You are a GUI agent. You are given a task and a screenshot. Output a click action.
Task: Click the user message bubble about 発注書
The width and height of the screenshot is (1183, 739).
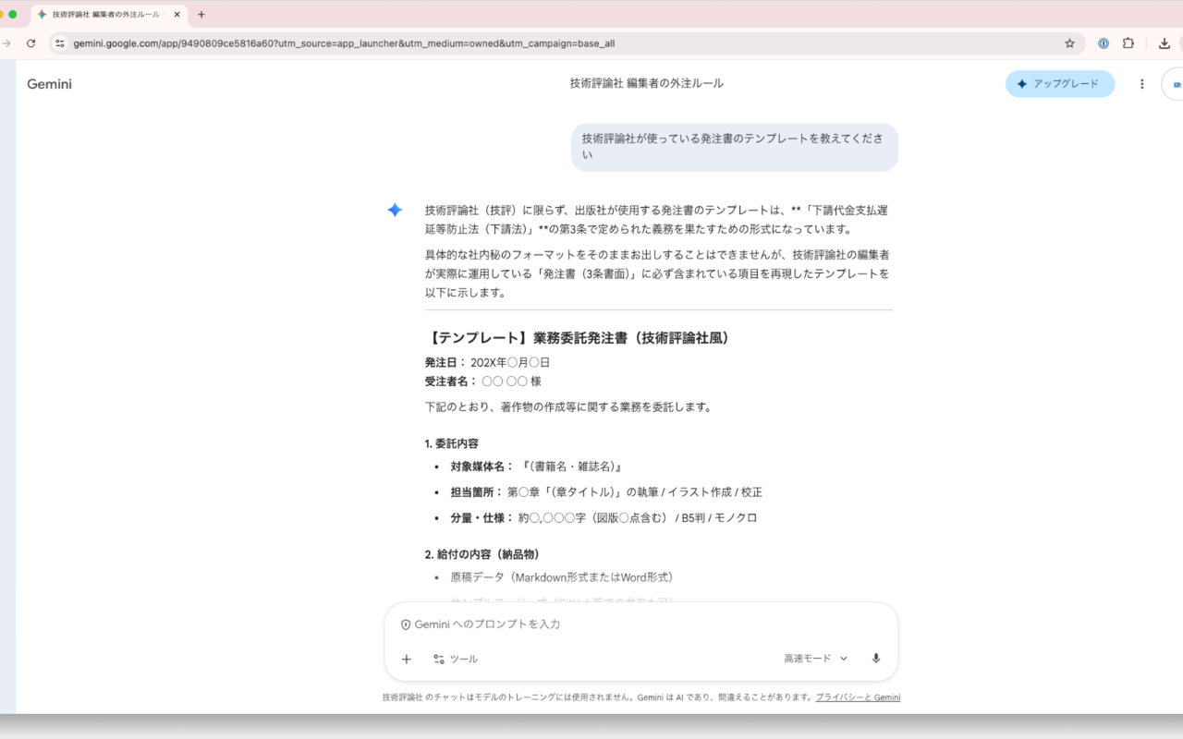[735, 147]
